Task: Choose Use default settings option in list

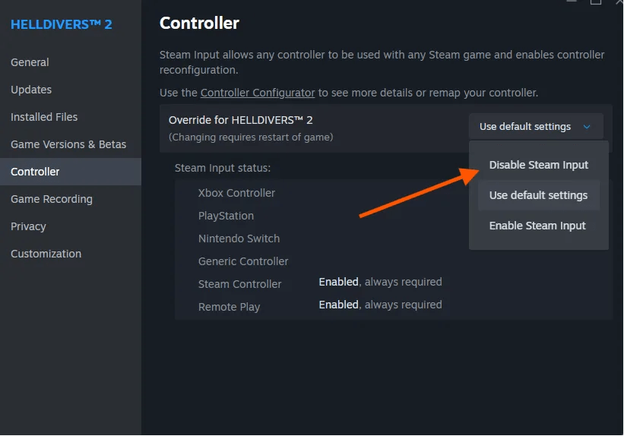Action: click(x=538, y=195)
